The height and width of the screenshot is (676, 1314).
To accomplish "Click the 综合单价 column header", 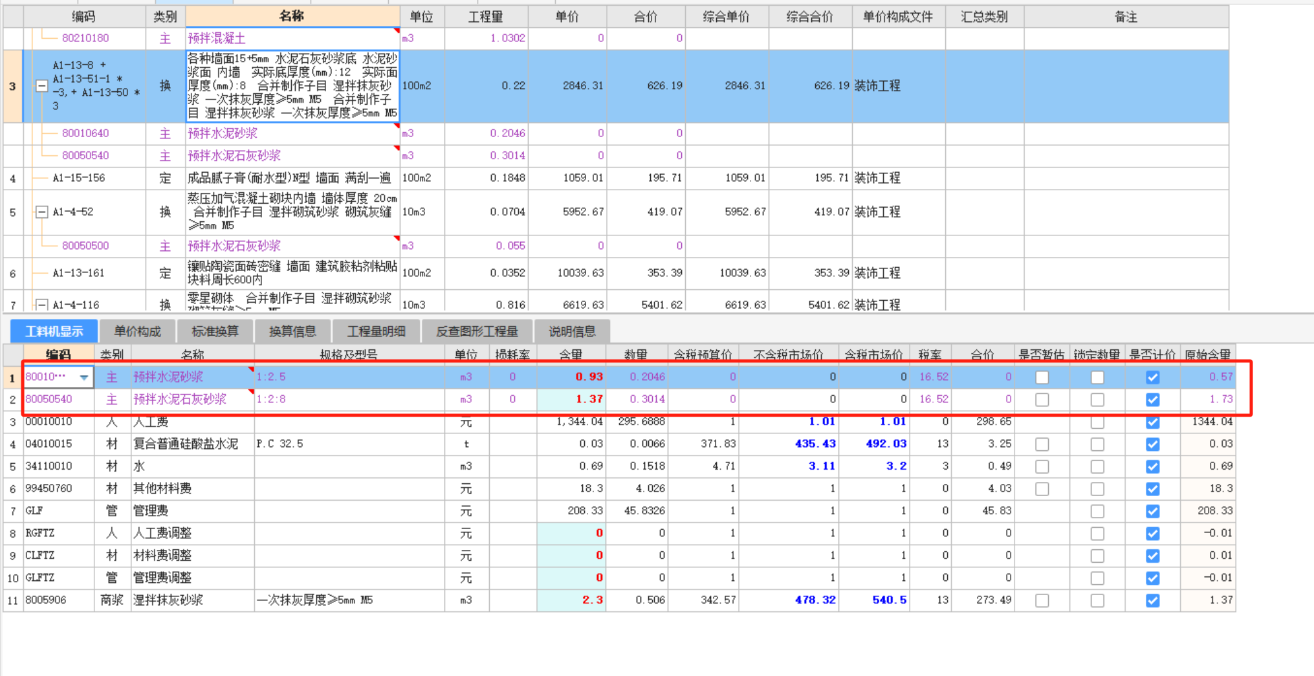I will (x=727, y=17).
